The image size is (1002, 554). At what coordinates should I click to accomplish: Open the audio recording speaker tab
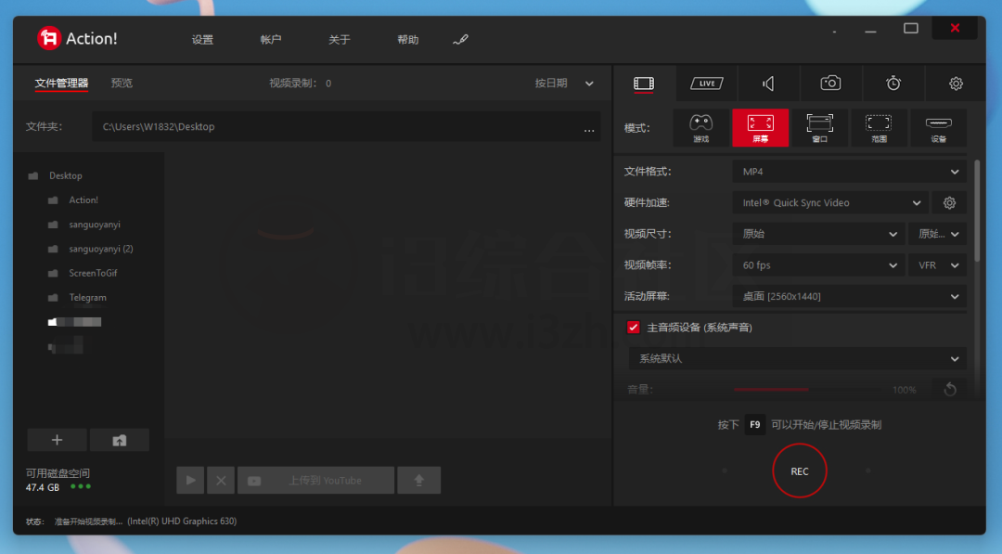click(768, 84)
